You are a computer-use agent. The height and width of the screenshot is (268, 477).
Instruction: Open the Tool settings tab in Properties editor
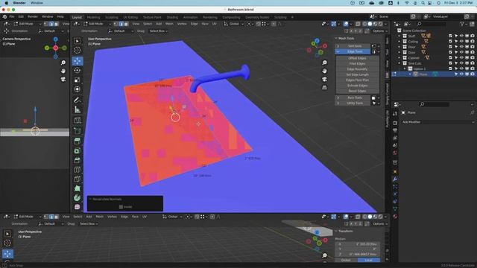395,114
